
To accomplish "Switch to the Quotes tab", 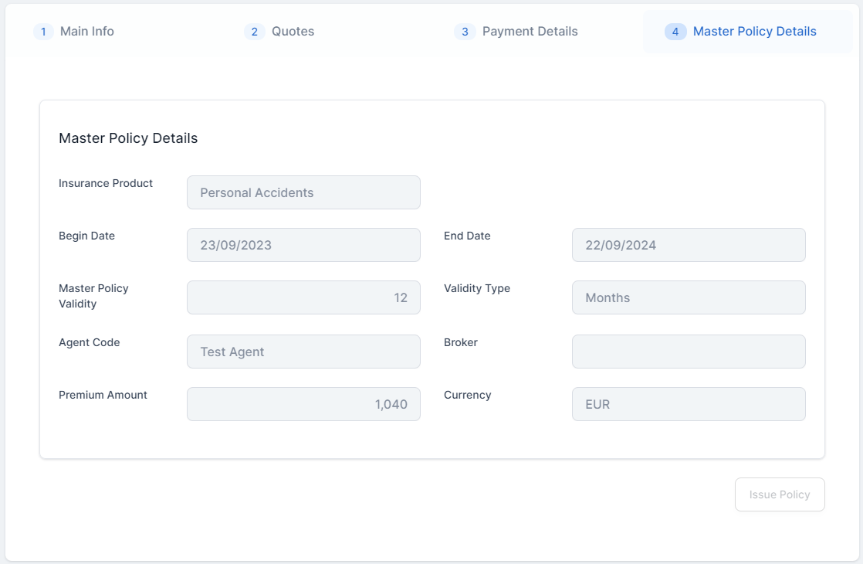I will click(293, 32).
